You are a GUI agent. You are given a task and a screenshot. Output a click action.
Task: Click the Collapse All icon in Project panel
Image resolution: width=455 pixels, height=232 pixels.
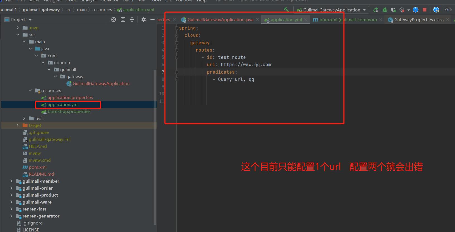pyautogui.click(x=132, y=20)
